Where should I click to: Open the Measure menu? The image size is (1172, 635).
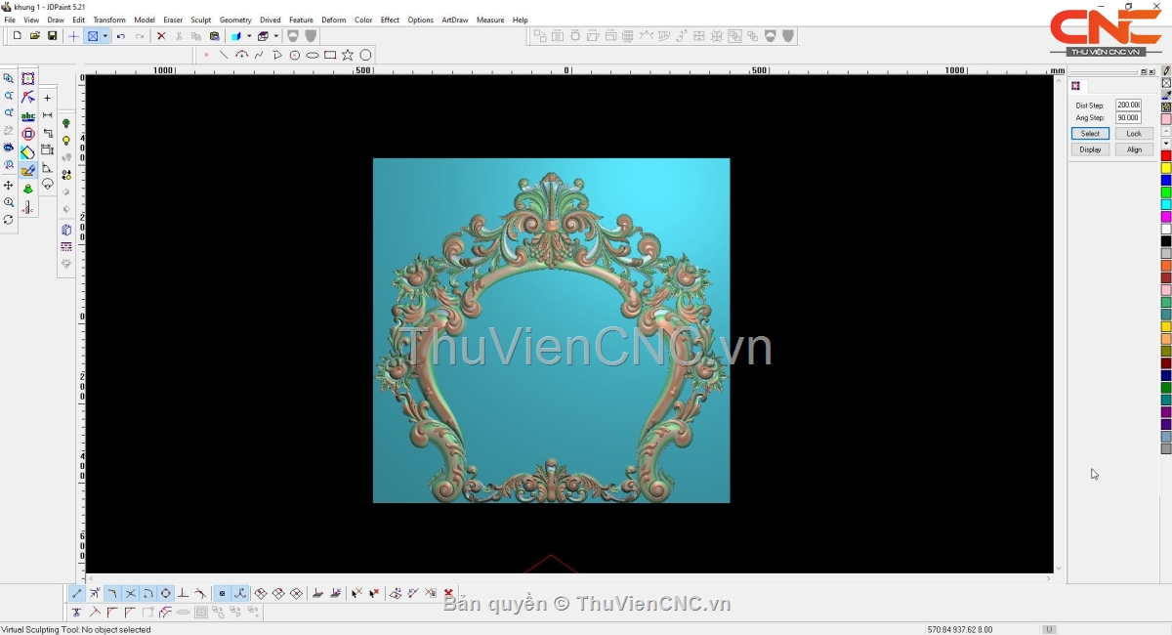[490, 20]
